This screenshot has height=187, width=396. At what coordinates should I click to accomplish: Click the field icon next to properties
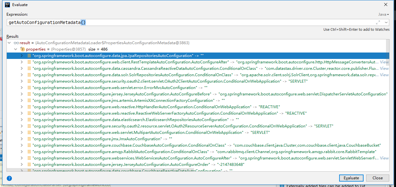coord(22,49)
